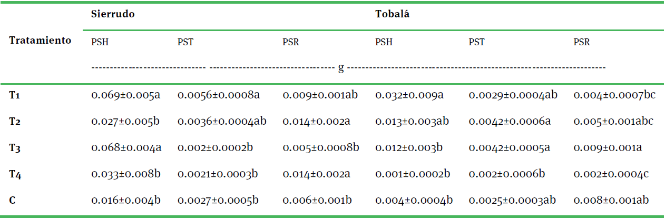Click cell value 0.001±0.0002b

point(412,174)
